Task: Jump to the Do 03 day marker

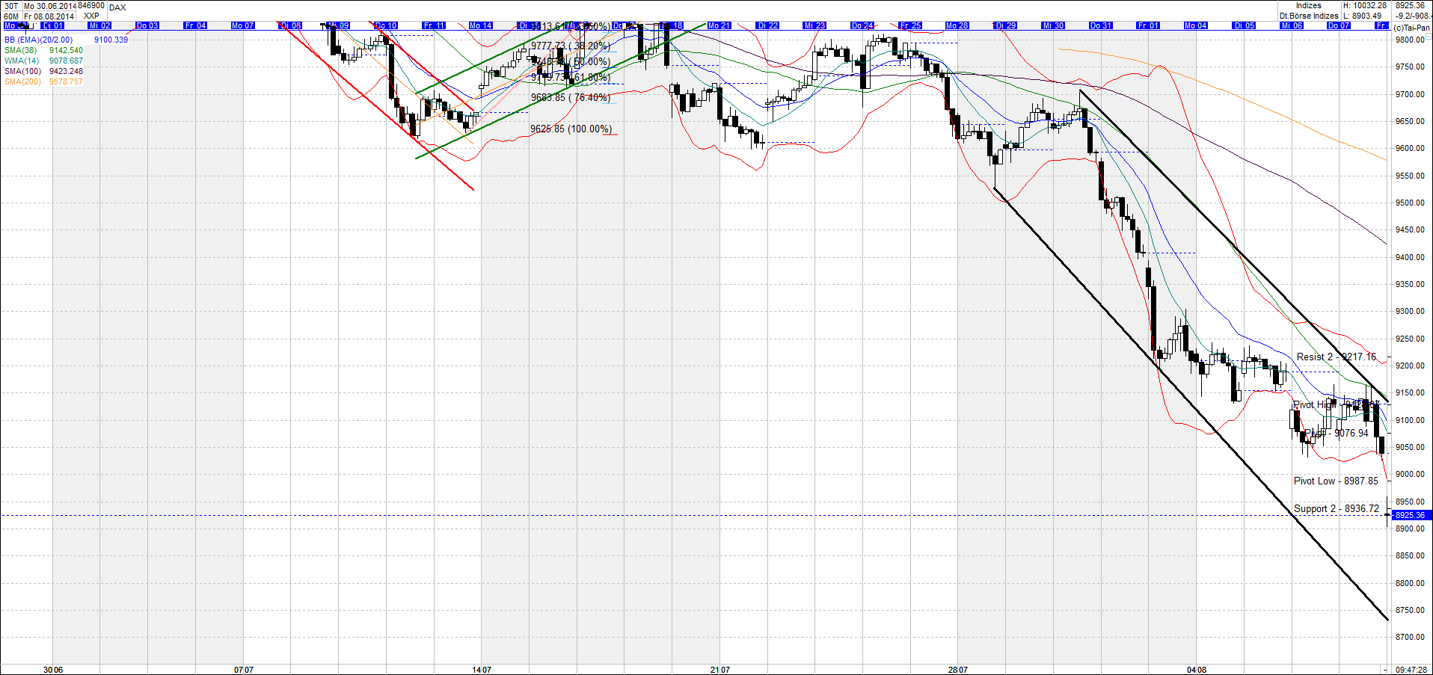Action: pos(147,25)
